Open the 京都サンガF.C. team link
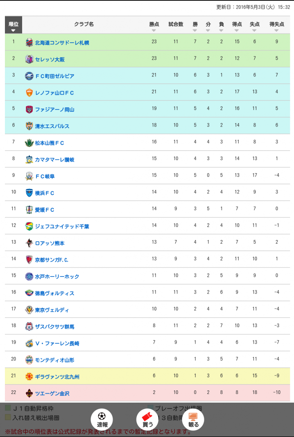Image resolution: width=294 pixels, height=437 pixels. pos(52,260)
